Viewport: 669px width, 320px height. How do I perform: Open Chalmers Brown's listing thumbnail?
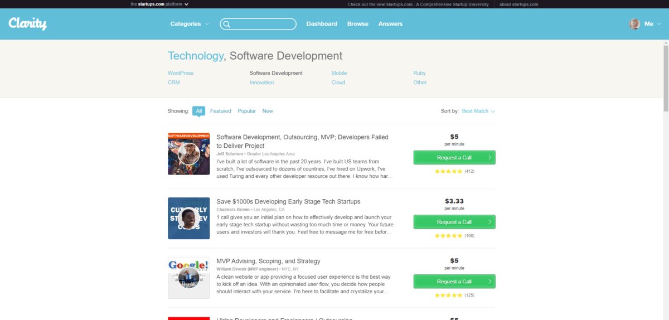[x=189, y=219]
